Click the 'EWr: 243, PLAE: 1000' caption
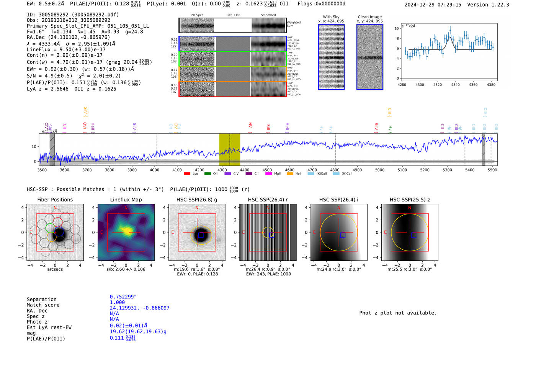The width and height of the screenshot is (536, 365). (268, 274)
